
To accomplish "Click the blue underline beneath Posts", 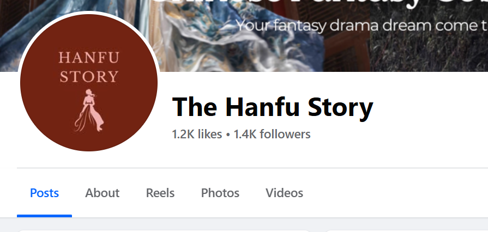I will [x=44, y=216].
